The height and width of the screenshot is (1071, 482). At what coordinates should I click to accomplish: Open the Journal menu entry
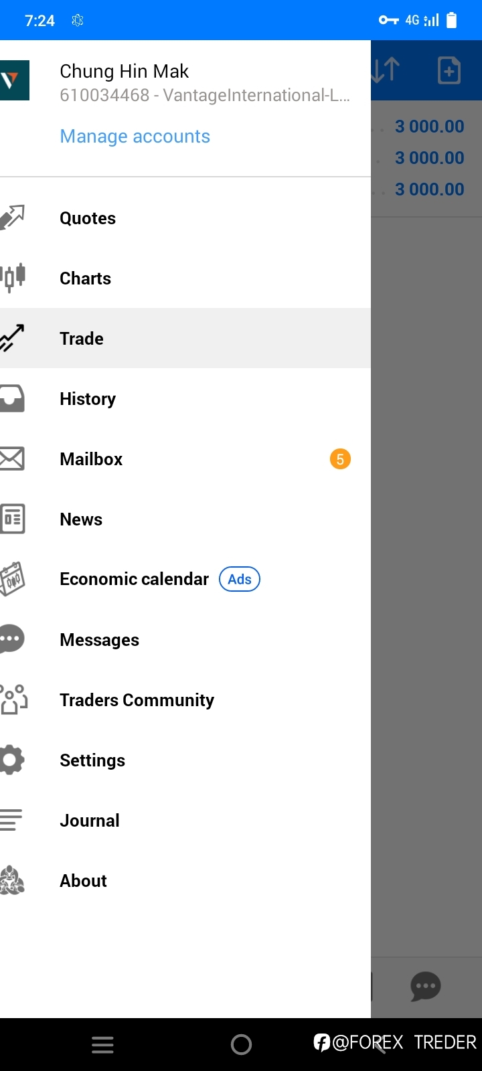(x=185, y=820)
